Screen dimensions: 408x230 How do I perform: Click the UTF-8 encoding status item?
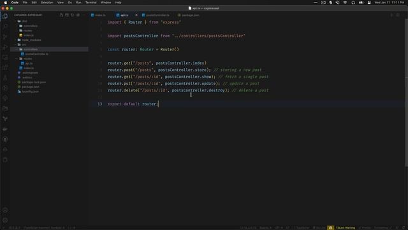point(279,227)
